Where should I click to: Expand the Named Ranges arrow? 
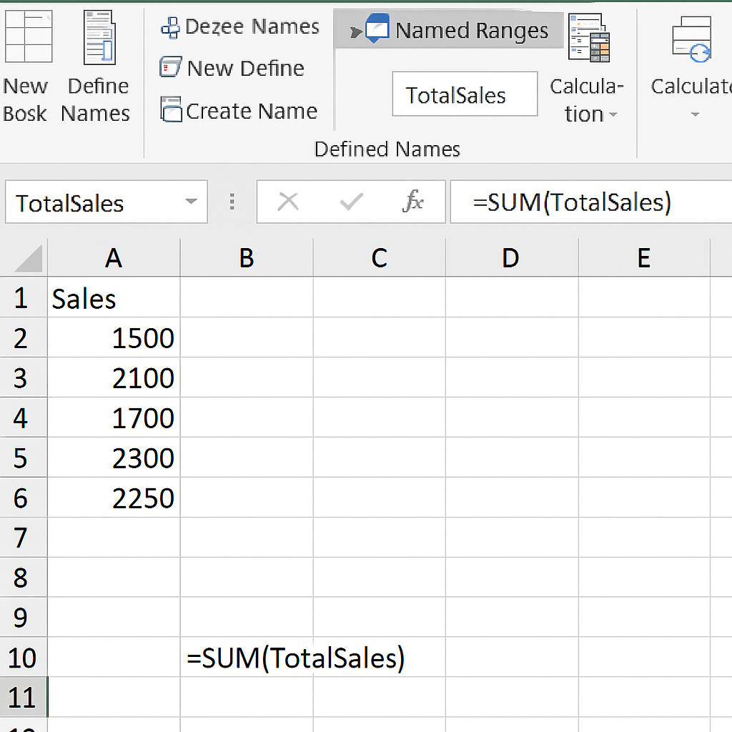[x=356, y=31]
